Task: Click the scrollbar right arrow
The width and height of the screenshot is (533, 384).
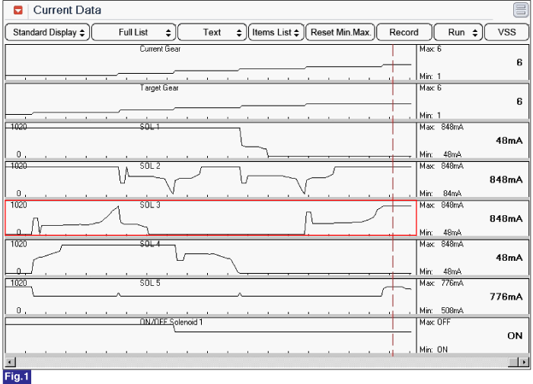Action: (525, 362)
